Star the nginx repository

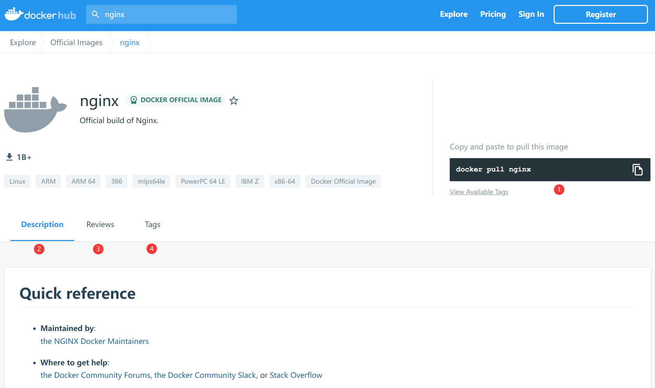[234, 101]
